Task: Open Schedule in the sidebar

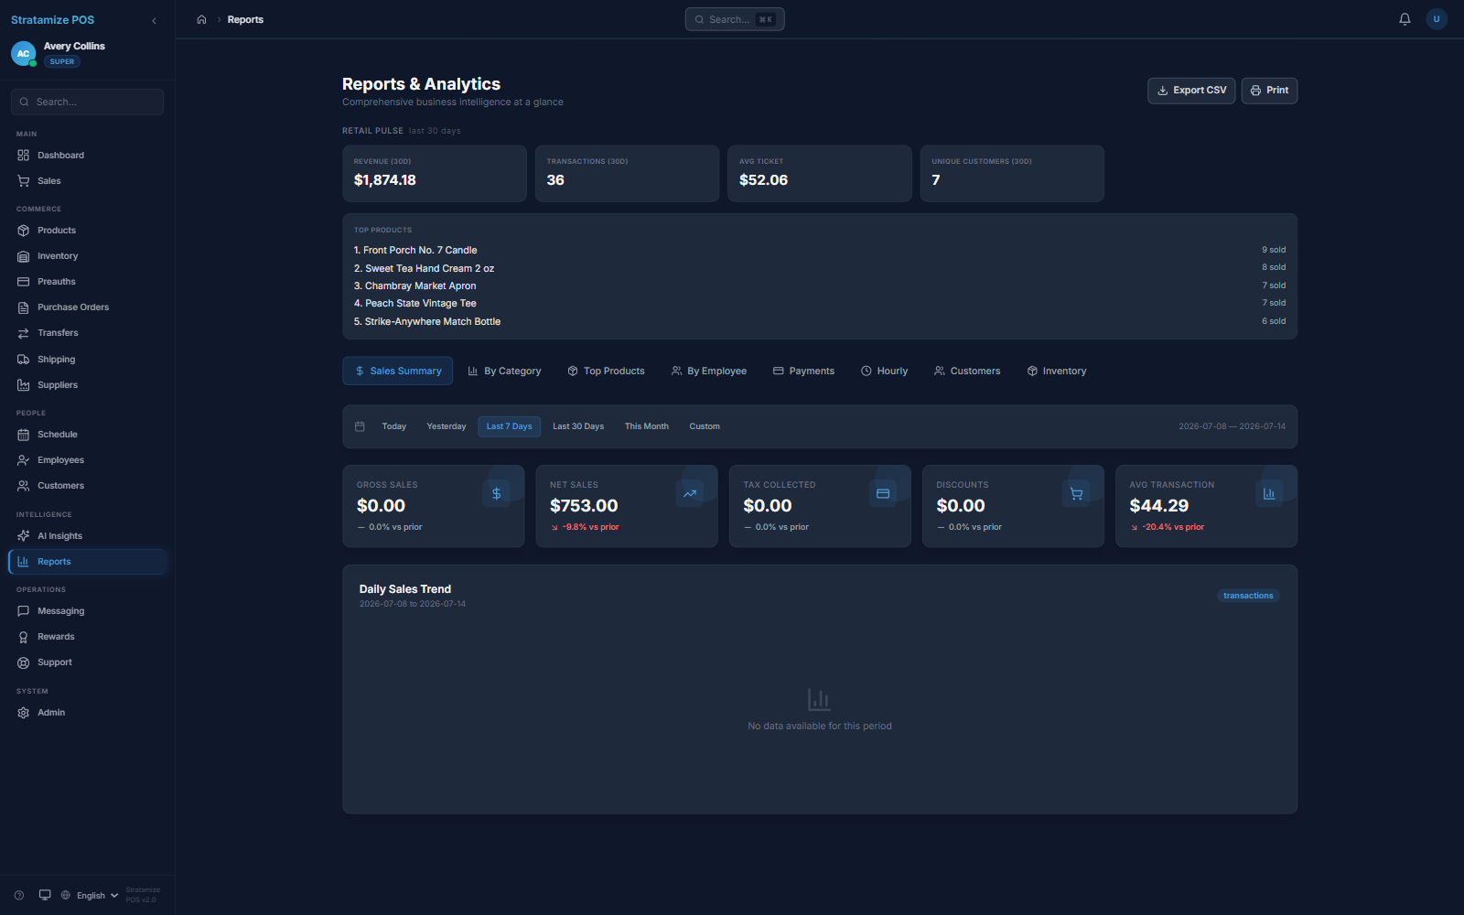Action: (x=88, y=435)
